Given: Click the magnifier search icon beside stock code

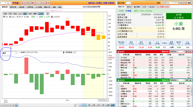Looking at the screenshot, I should point(8,3).
